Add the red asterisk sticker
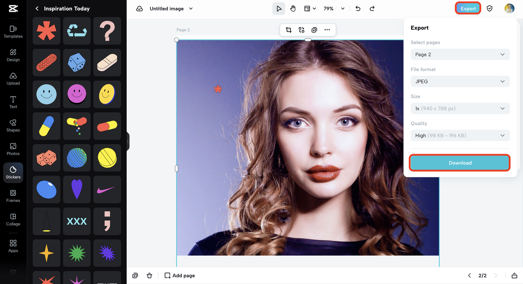523x284 pixels. pyautogui.click(x=47, y=31)
